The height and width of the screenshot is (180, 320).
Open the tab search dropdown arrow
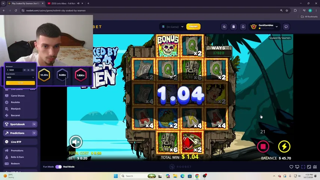(3, 3)
